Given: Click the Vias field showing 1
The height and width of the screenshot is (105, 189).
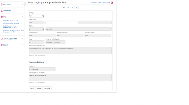Looking at the screenshot, I should coord(37,42).
